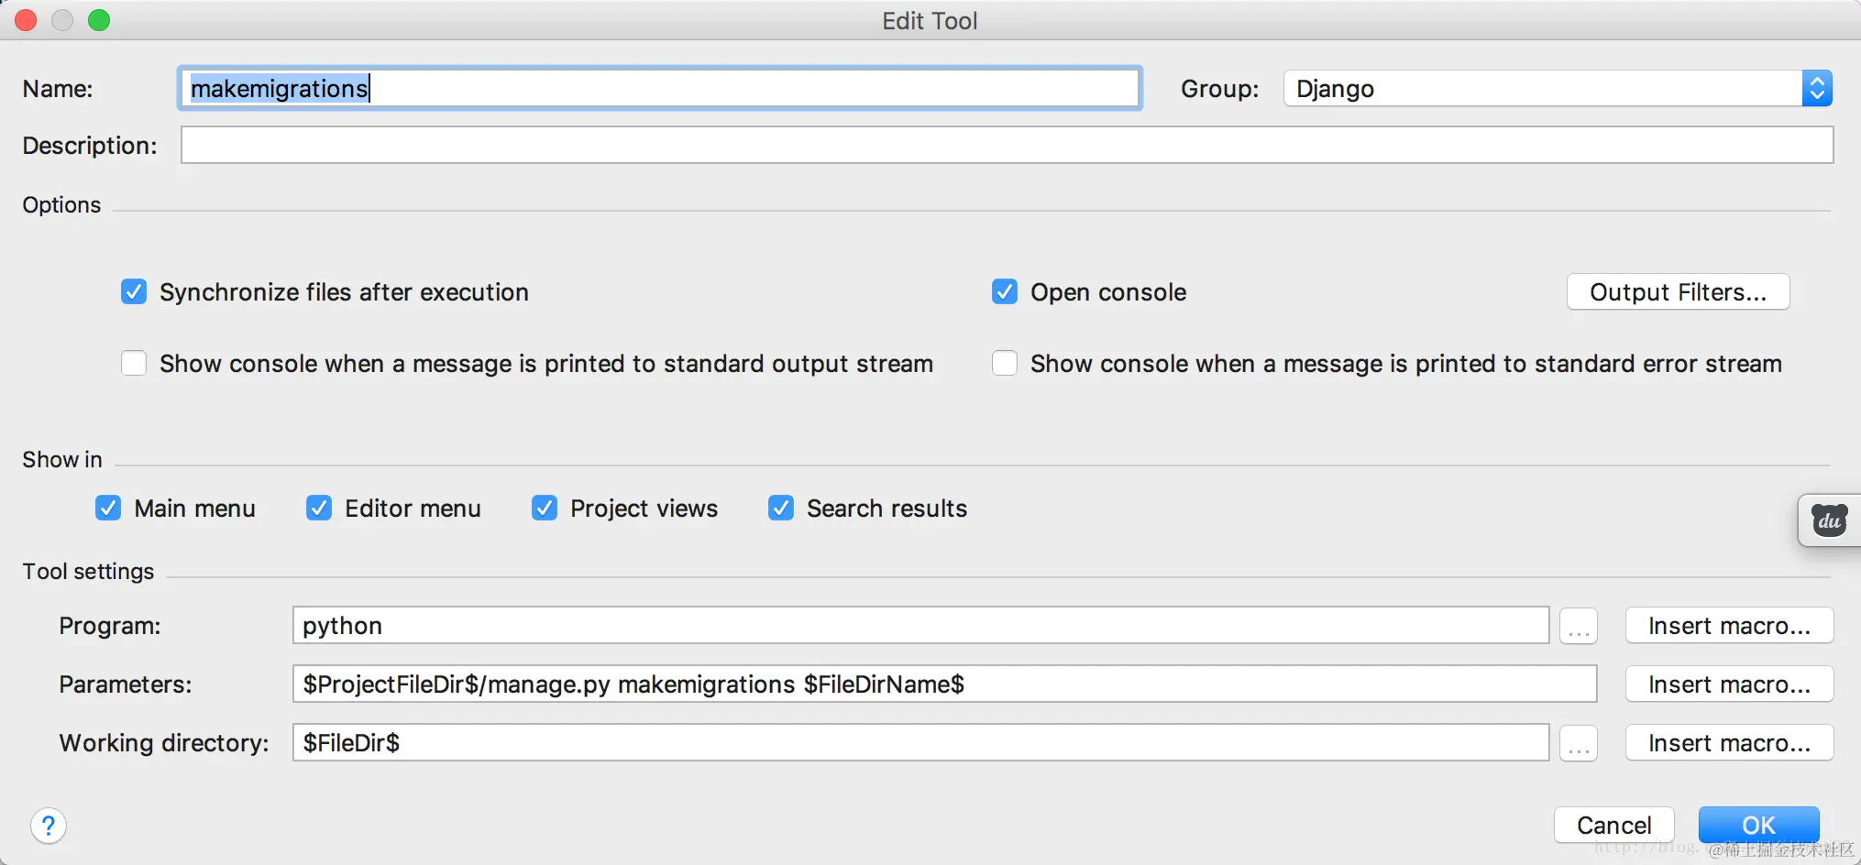The height and width of the screenshot is (865, 1861).
Task: Uncheck the Open console checkbox
Action: [x=1005, y=292]
